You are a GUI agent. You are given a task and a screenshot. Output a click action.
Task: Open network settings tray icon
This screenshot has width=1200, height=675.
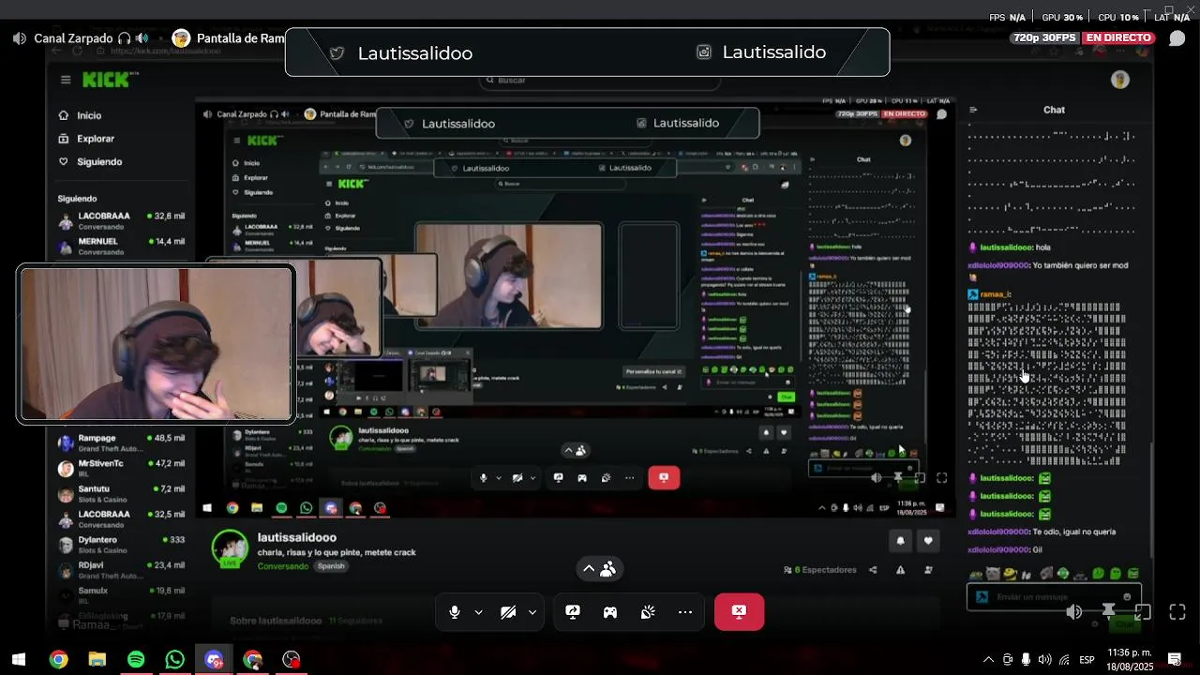click(1064, 660)
